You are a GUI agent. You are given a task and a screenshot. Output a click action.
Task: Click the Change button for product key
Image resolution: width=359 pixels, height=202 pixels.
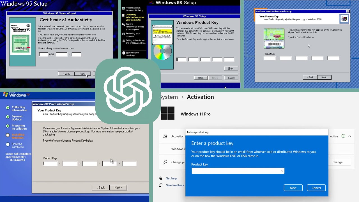point(337,162)
